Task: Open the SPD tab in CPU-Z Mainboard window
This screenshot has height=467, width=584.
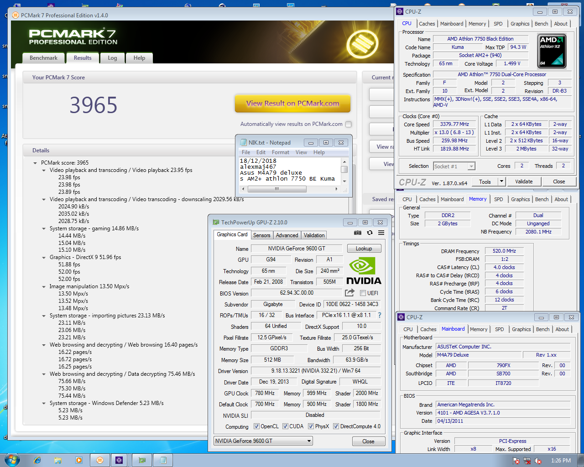Action: (500, 329)
